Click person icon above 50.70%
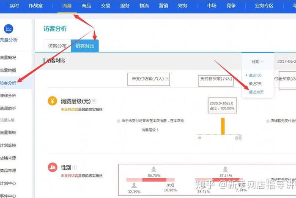 153,169
